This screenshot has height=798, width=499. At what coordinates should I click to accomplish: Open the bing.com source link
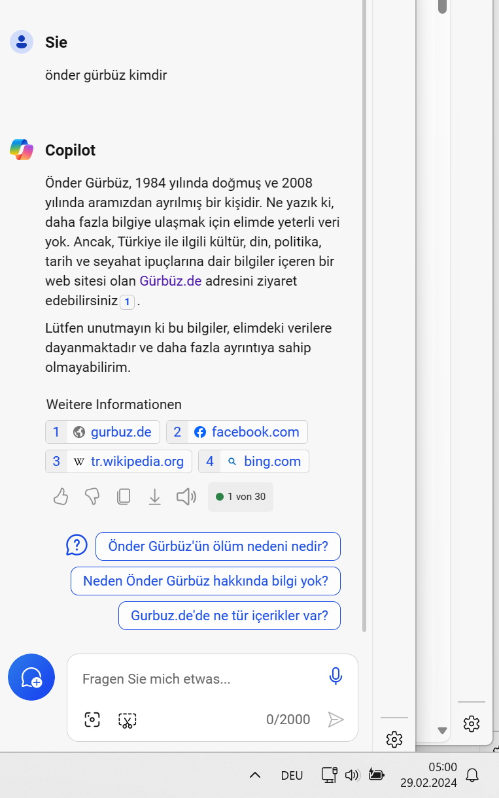click(x=254, y=461)
